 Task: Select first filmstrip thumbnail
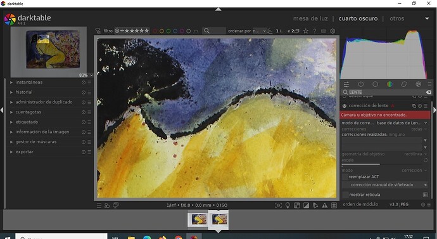(x=198, y=219)
